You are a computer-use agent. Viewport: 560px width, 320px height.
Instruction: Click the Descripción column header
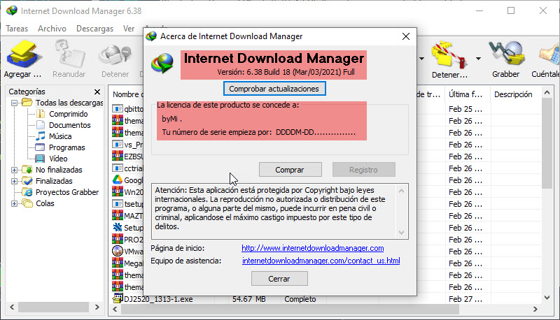[x=516, y=94]
